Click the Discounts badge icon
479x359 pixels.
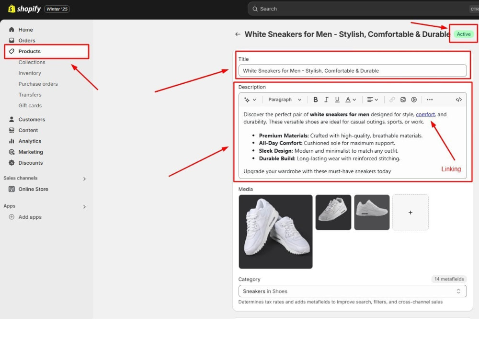click(11, 163)
